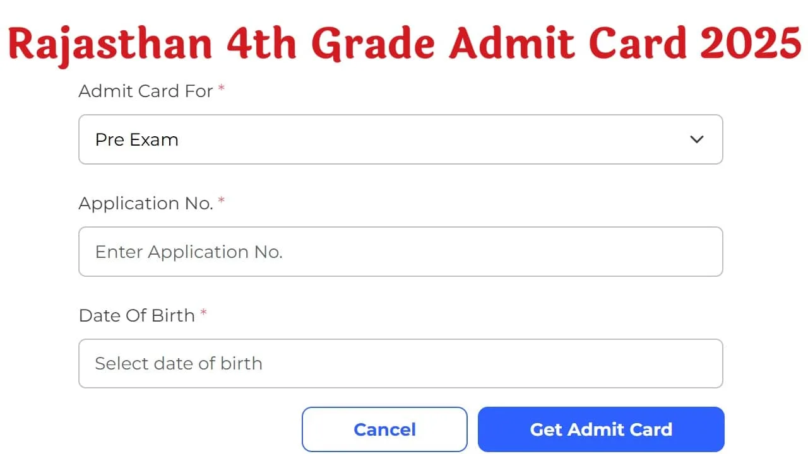808x454 pixels.
Task: Click the Rajasthan 4th Grade Admit Card heading
Action: point(404,43)
